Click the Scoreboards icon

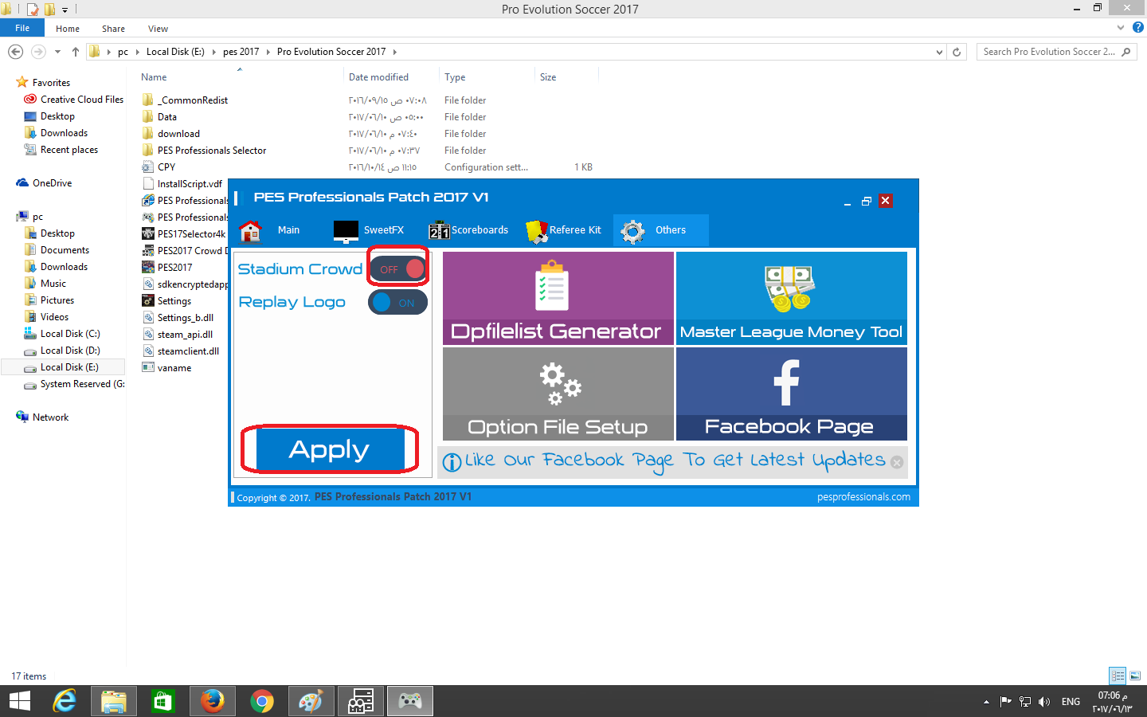click(x=439, y=230)
